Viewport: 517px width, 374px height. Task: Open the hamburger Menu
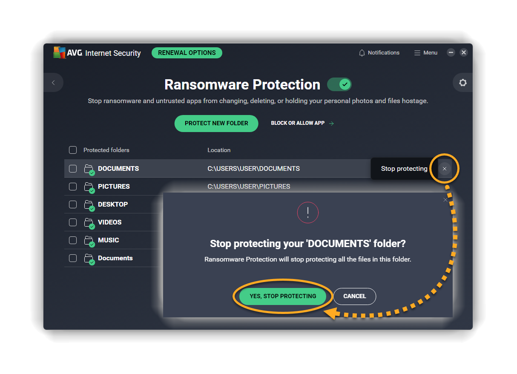(x=425, y=53)
